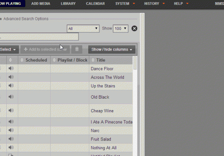Change Show 100 entries dropdown
Image resolution: width=224 pixels, height=156 pixels.
tap(120, 29)
